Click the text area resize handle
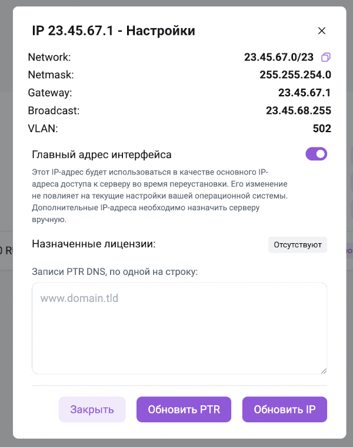The width and height of the screenshot is (353, 447). point(324,371)
